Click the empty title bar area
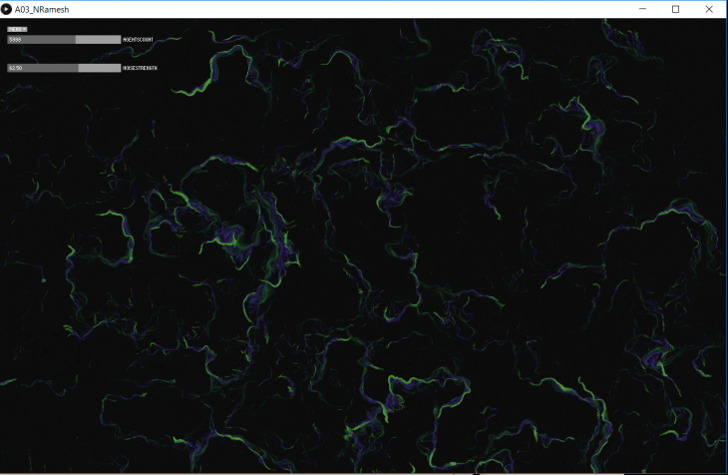The image size is (728, 475). click(349, 9)
